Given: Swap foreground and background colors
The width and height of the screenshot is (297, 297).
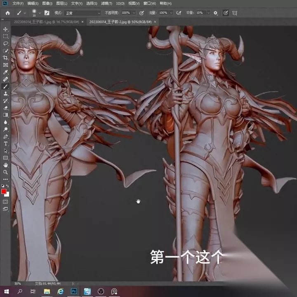Looking at the screenshot, I should pos(7,186).
